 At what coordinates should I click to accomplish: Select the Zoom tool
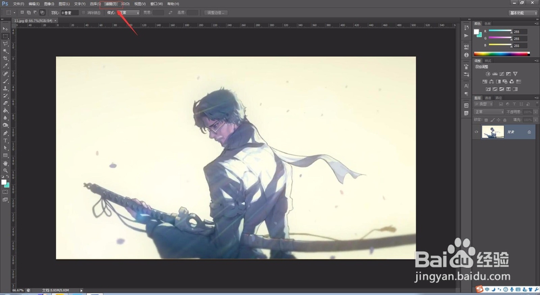[x=5, y=171]
